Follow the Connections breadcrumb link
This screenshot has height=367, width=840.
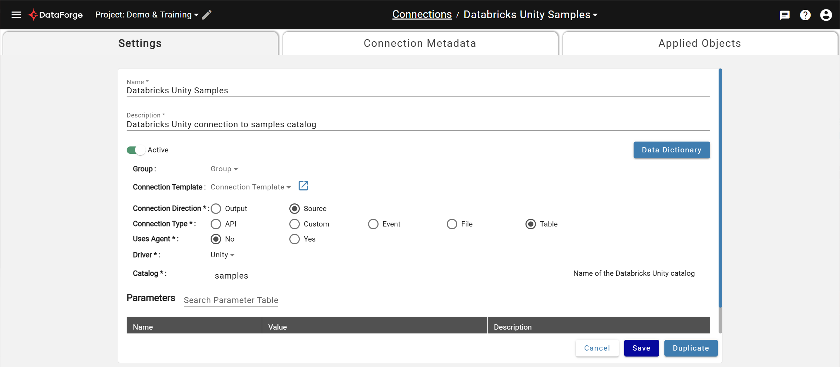coord(422,14)
